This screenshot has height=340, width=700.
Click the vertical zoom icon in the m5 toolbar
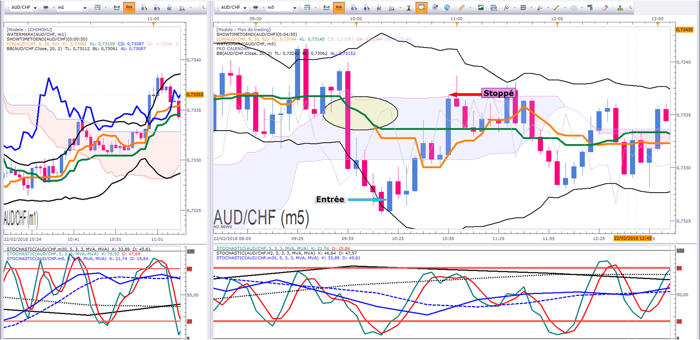pyautogui.click(x=392, y=7)
